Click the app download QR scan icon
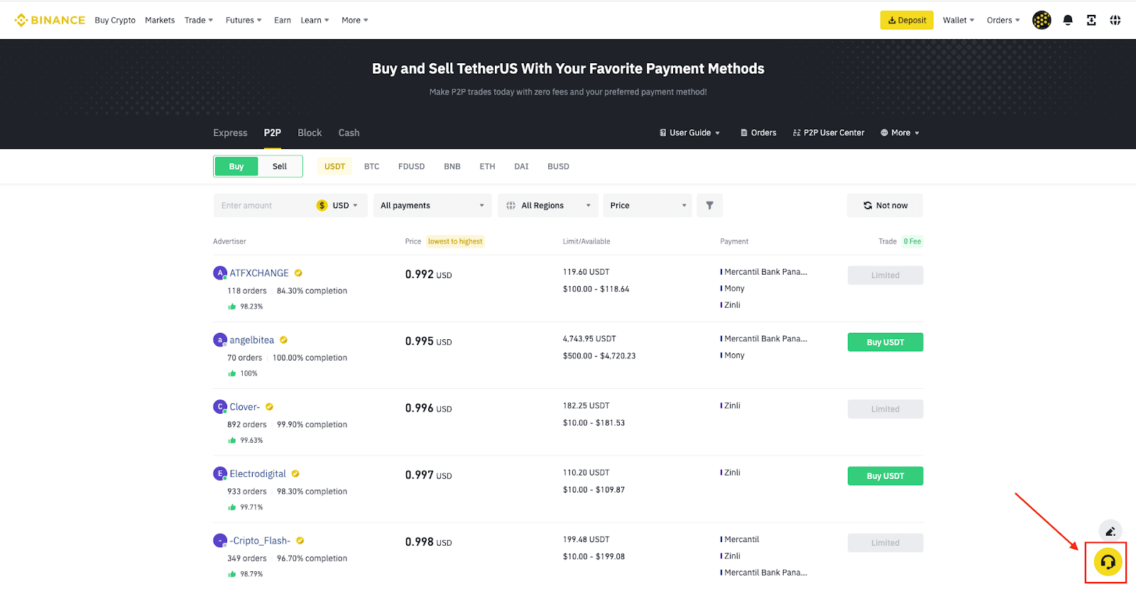This screenshot has width=1136, height=589. coord(1091,20)
